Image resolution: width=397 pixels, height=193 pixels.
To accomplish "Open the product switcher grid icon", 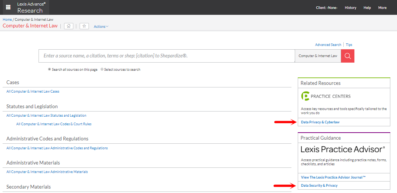I will [x=8, y=7].
